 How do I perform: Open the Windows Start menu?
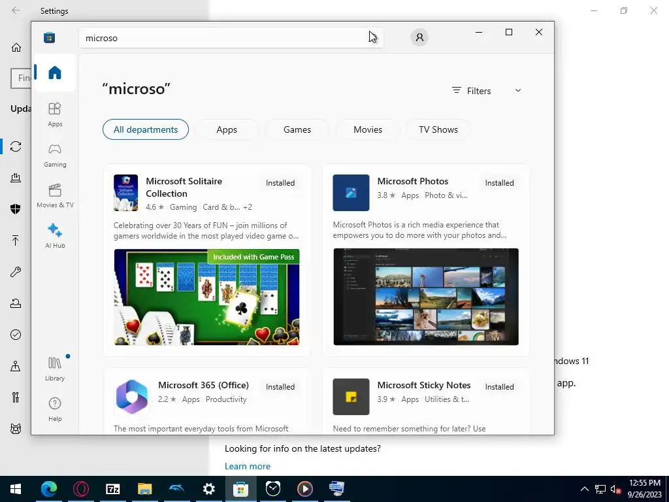point(16,489)
